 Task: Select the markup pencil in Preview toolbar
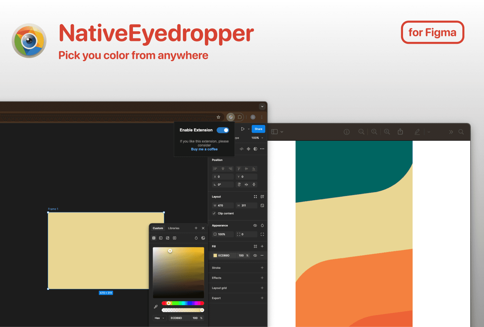(418, 131)
